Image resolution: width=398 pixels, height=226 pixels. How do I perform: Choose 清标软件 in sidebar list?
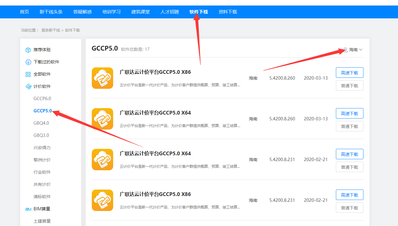42,197
